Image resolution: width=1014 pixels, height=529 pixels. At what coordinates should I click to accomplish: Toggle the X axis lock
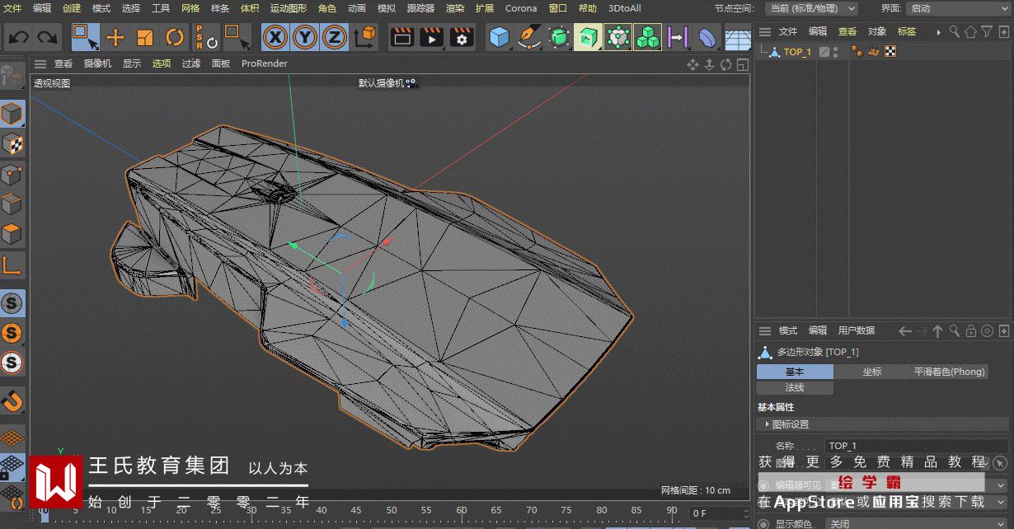point(275,37)
